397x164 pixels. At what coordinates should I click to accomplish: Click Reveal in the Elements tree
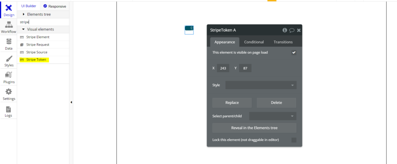coord(254,128)
